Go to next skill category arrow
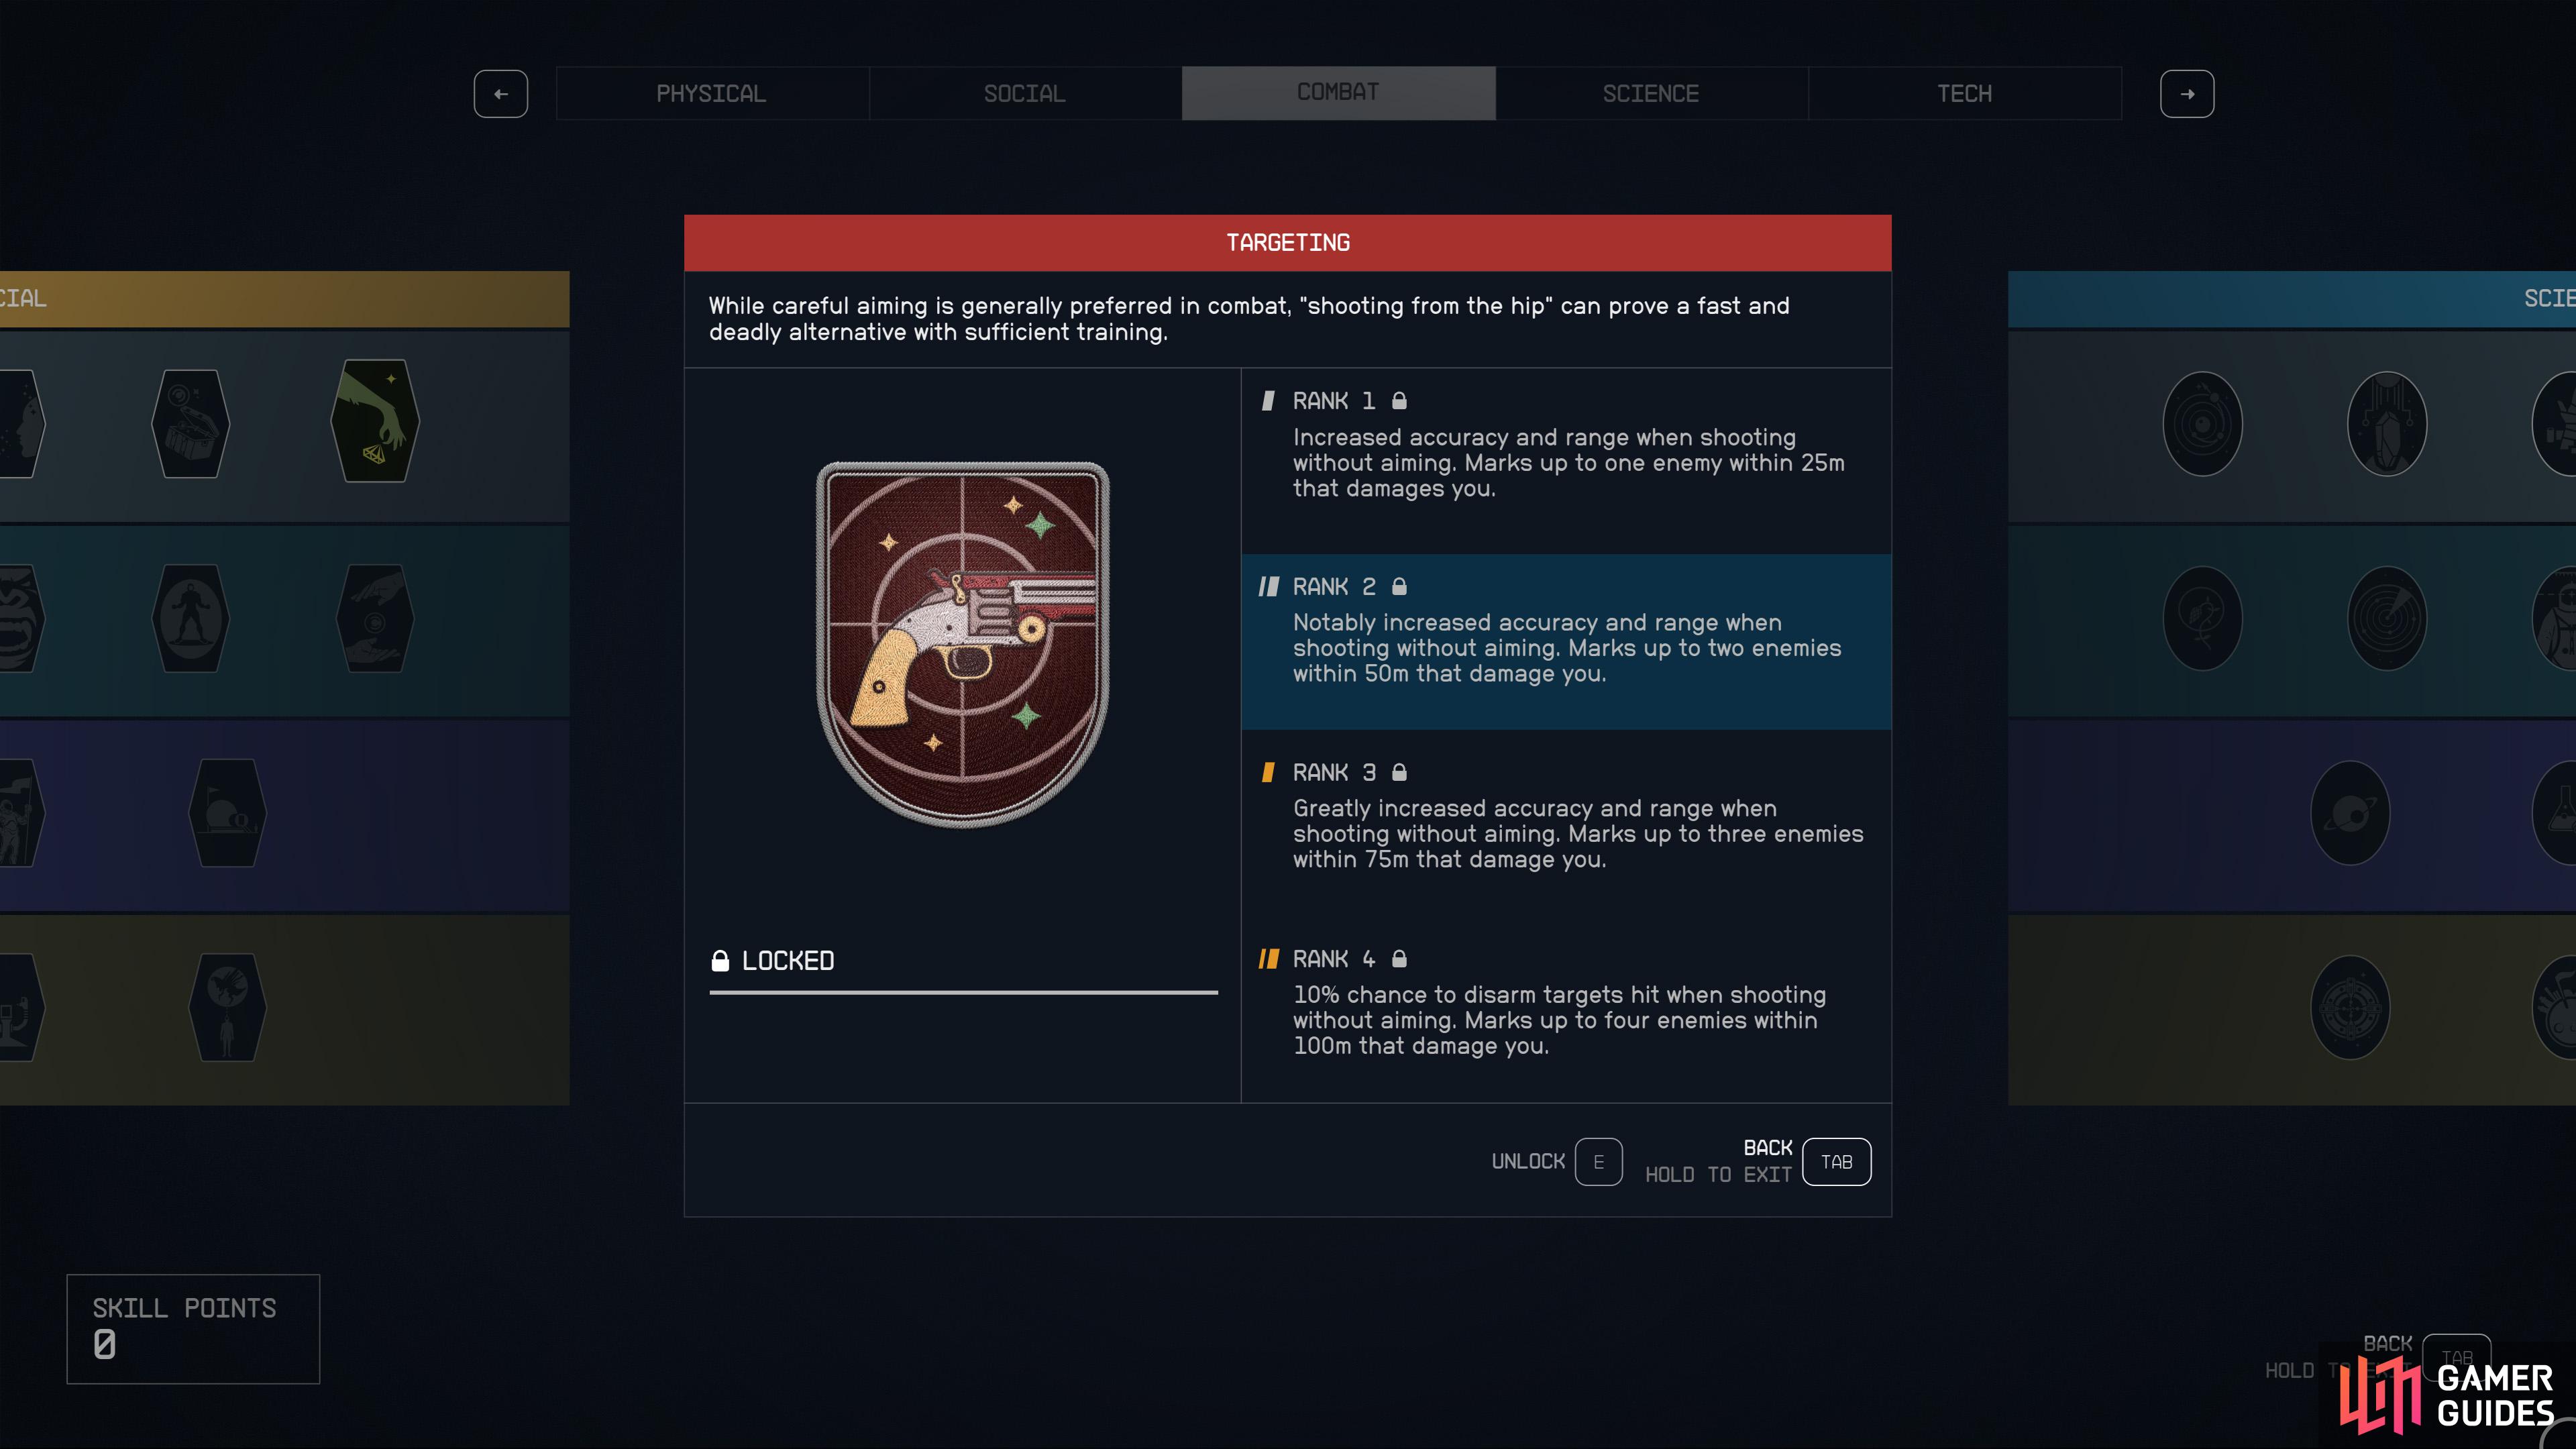The height and width of the screenshot is (1449, 2576). coord(2187,94)
